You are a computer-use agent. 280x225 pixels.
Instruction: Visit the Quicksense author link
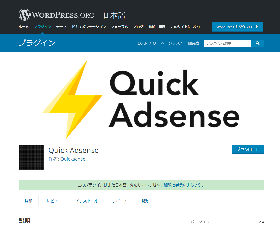coord(73,159)
